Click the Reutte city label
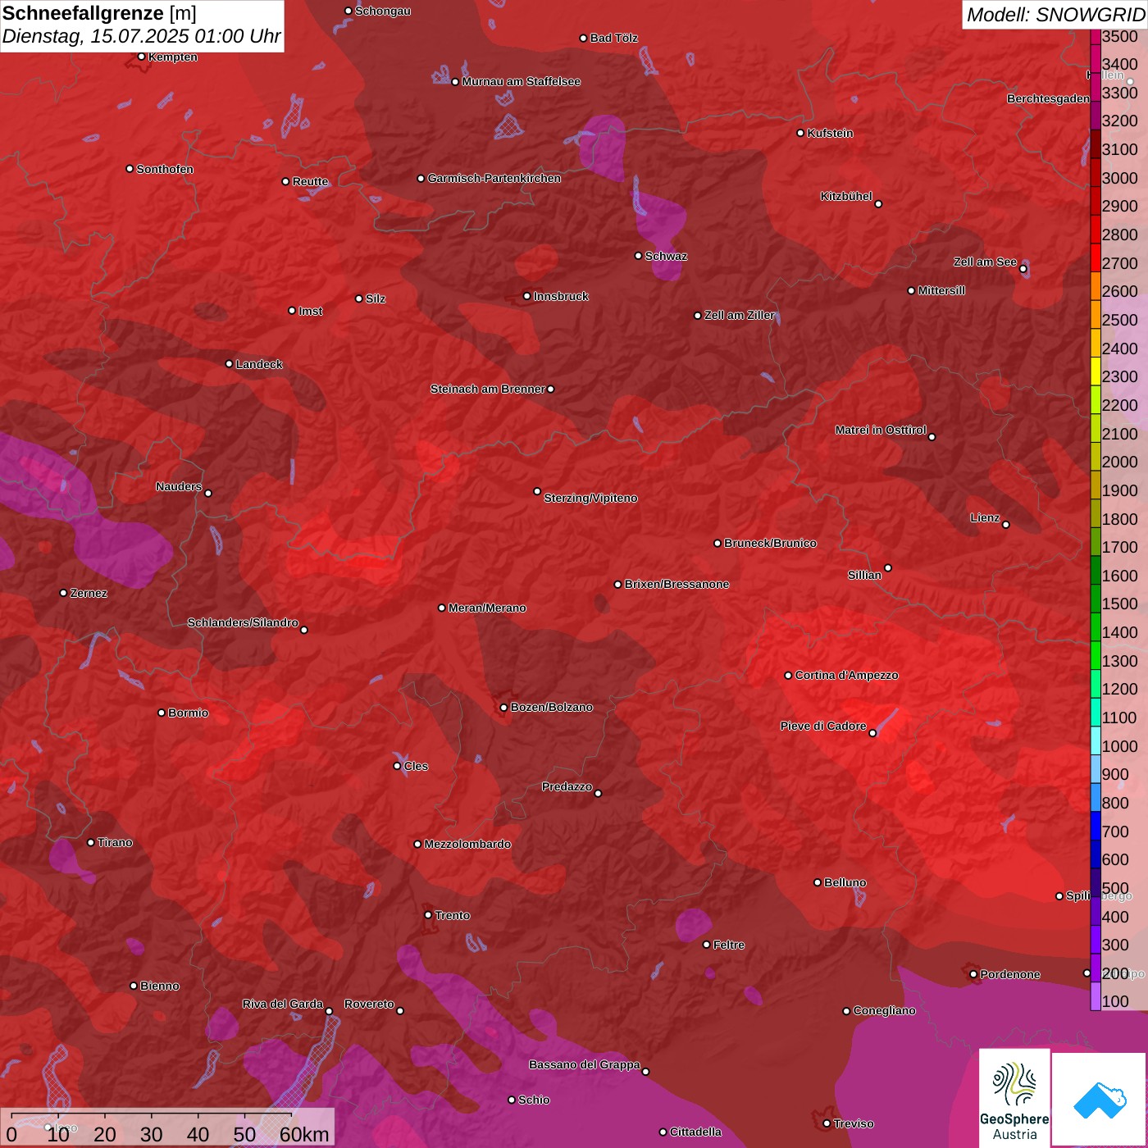Viewport: 1148px width, 1148px height. (311, 181)
